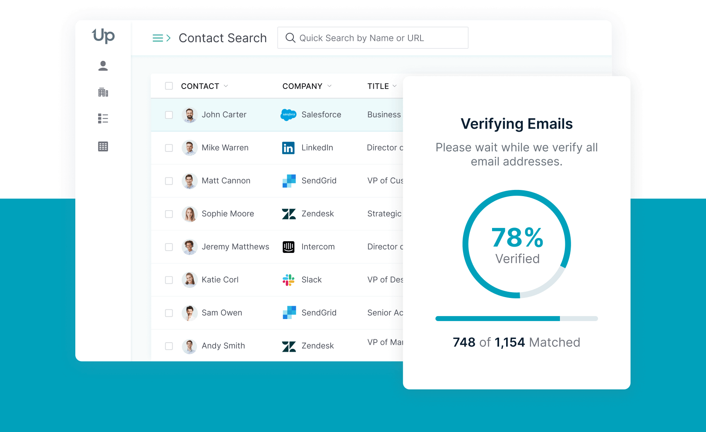Click Andy Smith's avatar thumbnail
The height and width of the screenshot is (432, 706).
click(190, 346)
